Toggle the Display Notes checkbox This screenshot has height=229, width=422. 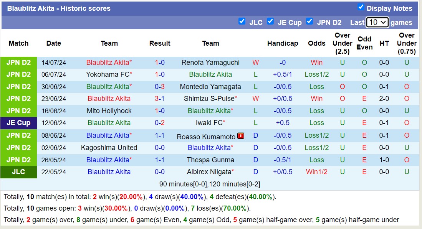[x=361, y=7]
